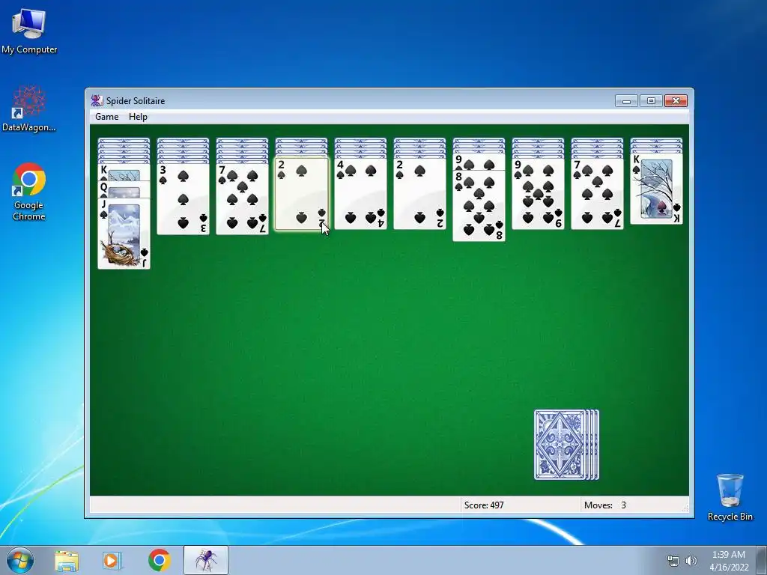Select the 3 of spades card
Viewport: 767px width, 575px height.
[183, 199]
